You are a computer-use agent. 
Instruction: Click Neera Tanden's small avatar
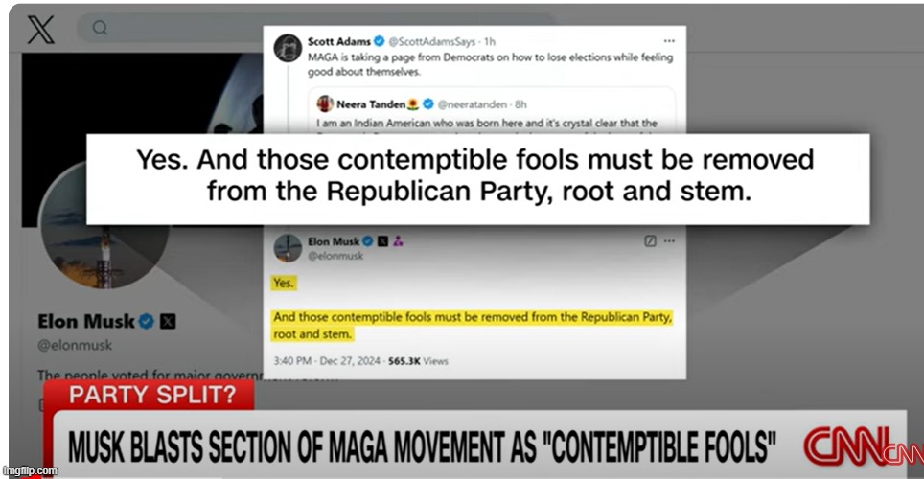click(325, 103)
